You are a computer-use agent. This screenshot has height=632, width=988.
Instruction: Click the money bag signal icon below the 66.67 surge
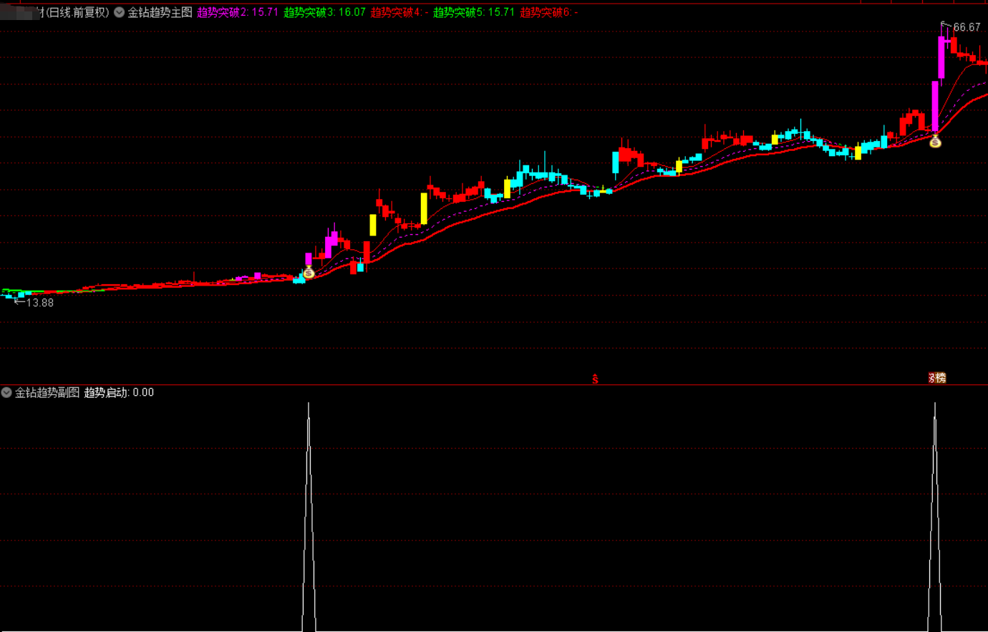pyautogui.click(x=935, y=142)
